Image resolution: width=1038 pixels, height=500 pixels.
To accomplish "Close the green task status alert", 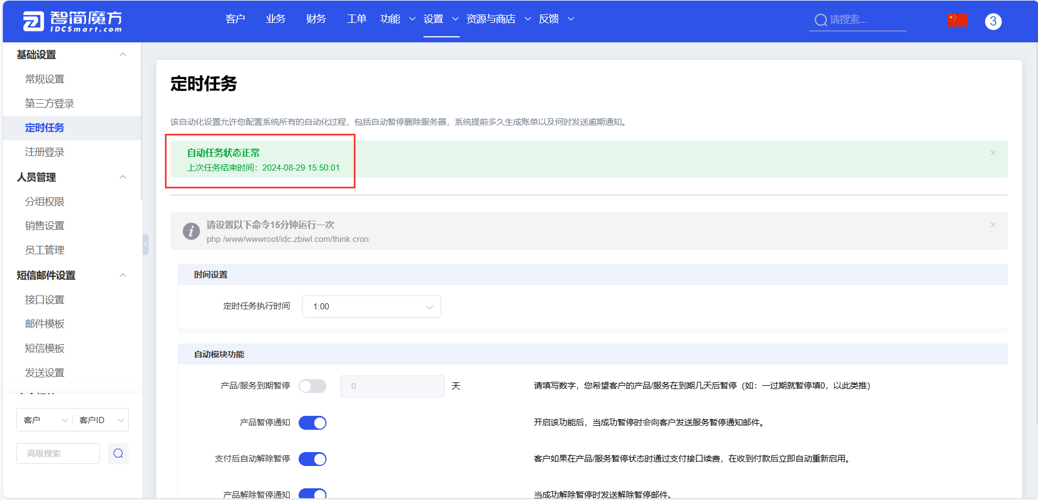I will click(993, 153).
